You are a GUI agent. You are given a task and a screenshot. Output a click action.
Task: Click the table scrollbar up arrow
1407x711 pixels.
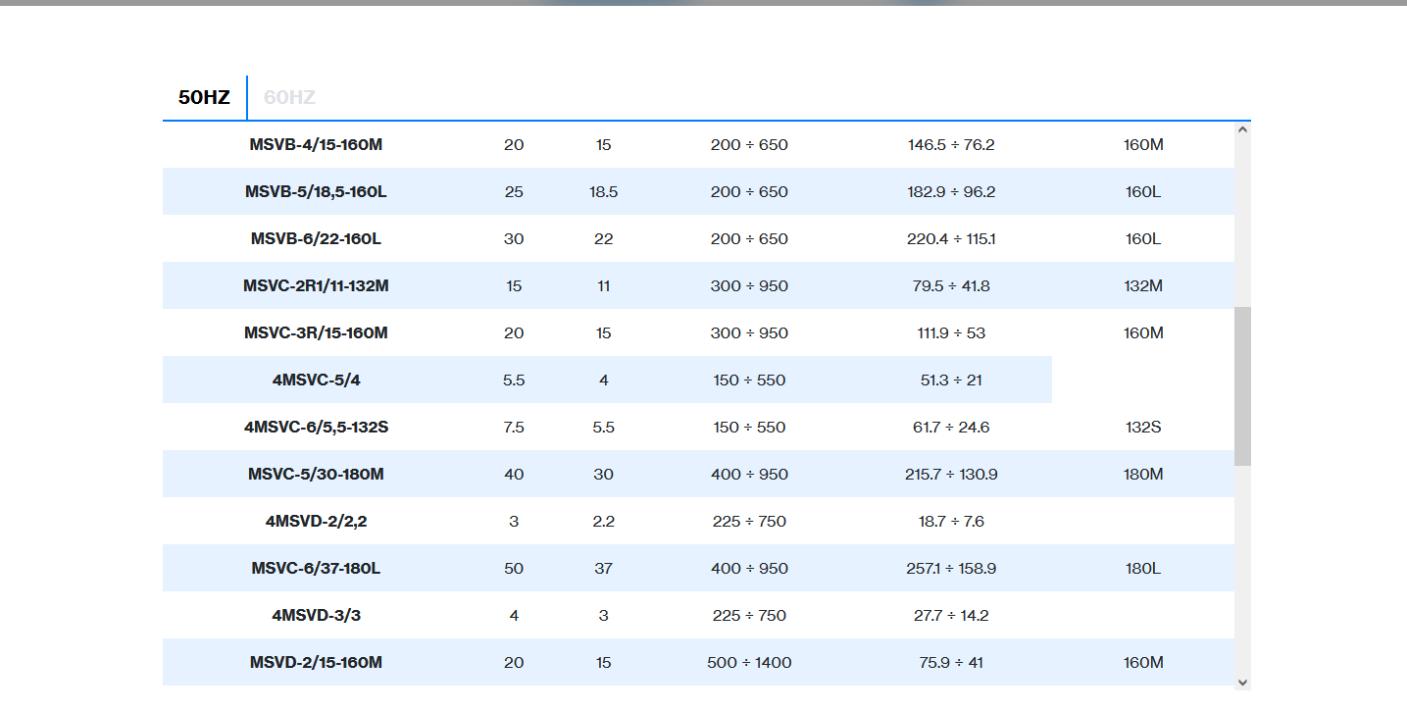point(1242,129)
